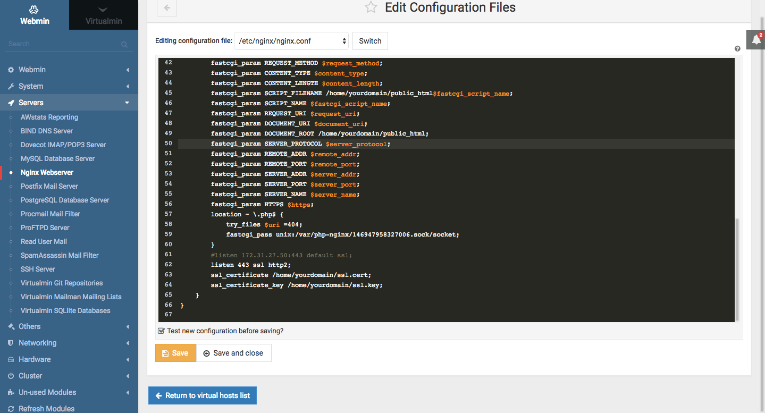Click the search magnifier icon
765x413 pixels.
tap(124, 45)
